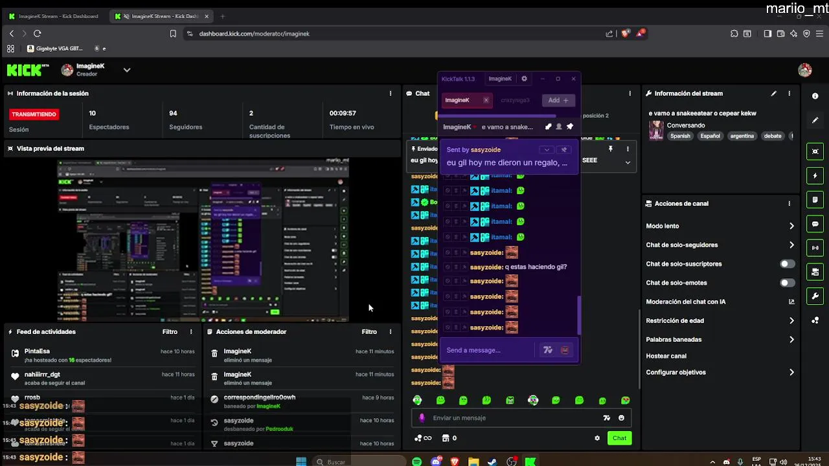Click the pin icon on dashboard pinned message
Screen dimensions: 829x466
[x=610, y=149]
